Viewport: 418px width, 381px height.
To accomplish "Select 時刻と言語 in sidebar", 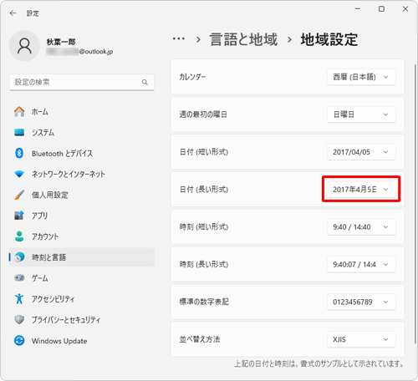I will tap(82, 257).
